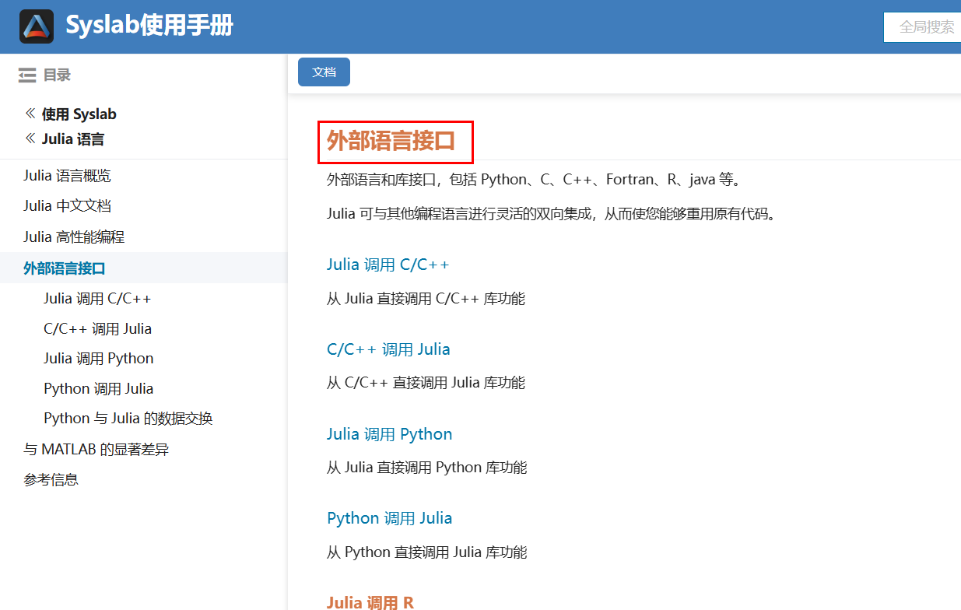Open sidebar item C/C++ 调用 Julia
961x610 pixels.
coord(97,328)
